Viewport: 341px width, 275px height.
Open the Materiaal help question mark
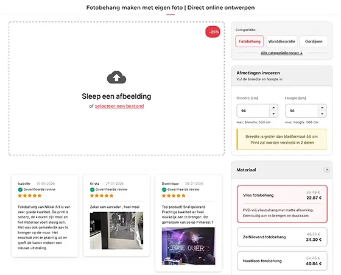click(x=326, y=170)
